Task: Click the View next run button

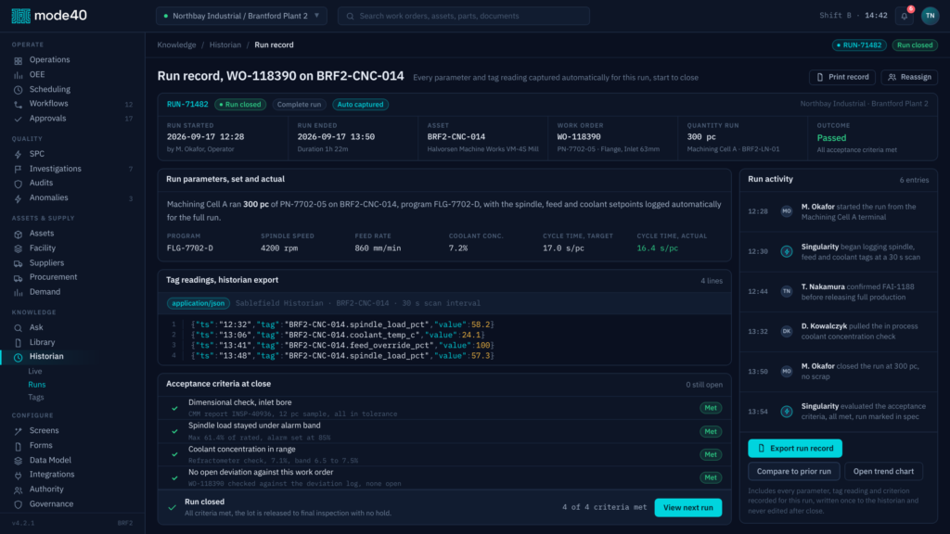Action: coord(687,507)
